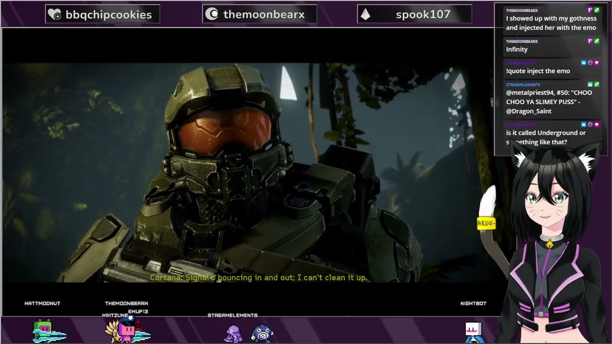Click the pink heart badge on !quote message
612x344 pixels.
click(597, 63)
